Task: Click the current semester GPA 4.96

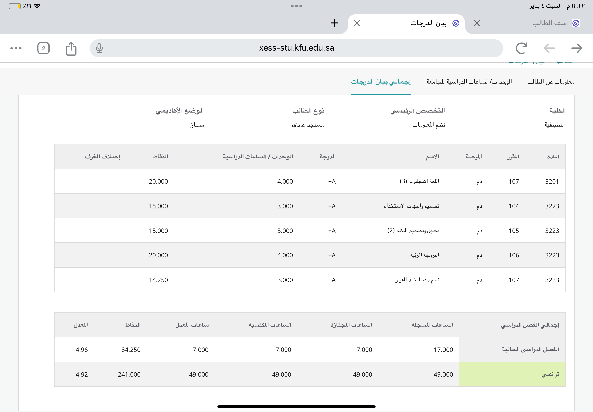Action: [x=82, y=350]
